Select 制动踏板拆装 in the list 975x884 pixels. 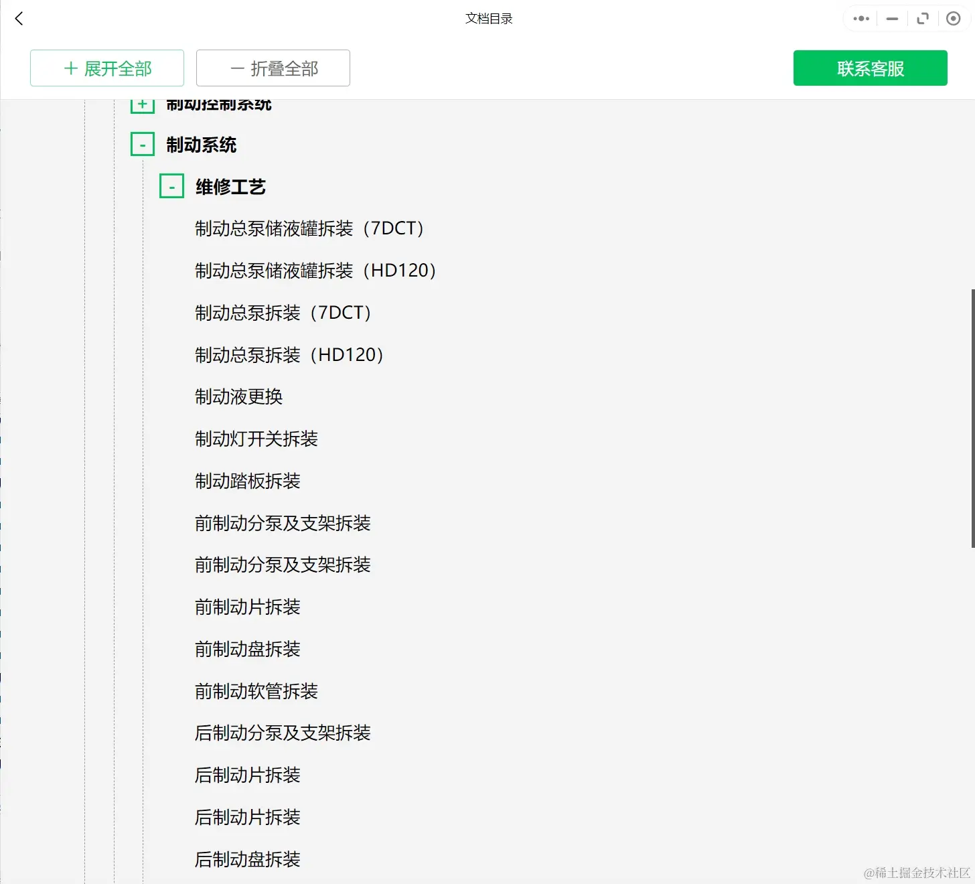(247, 481)
